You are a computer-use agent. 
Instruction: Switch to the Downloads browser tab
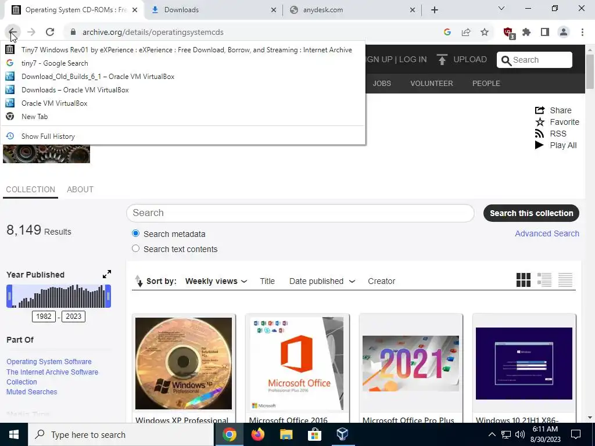pyautogui.click(x=214, y=10)
